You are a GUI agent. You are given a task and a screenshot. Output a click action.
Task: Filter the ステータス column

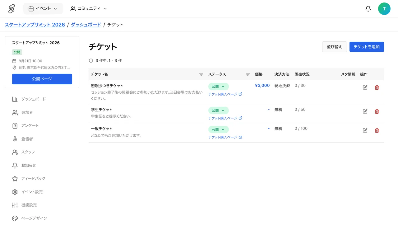tap(248, 74)
